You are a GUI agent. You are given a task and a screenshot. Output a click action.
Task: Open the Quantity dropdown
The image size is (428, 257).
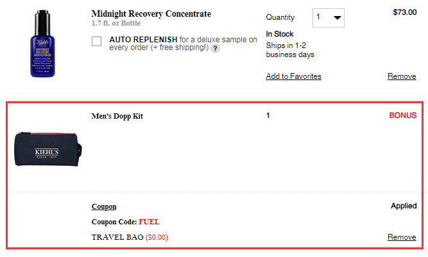point(329,18)
